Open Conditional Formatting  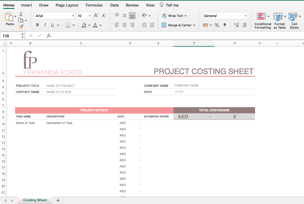263,21
